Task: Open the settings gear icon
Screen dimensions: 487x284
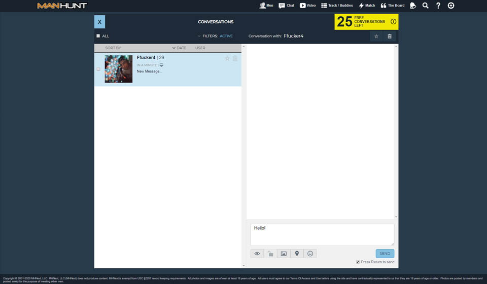Action: click(x=451, y=6)
